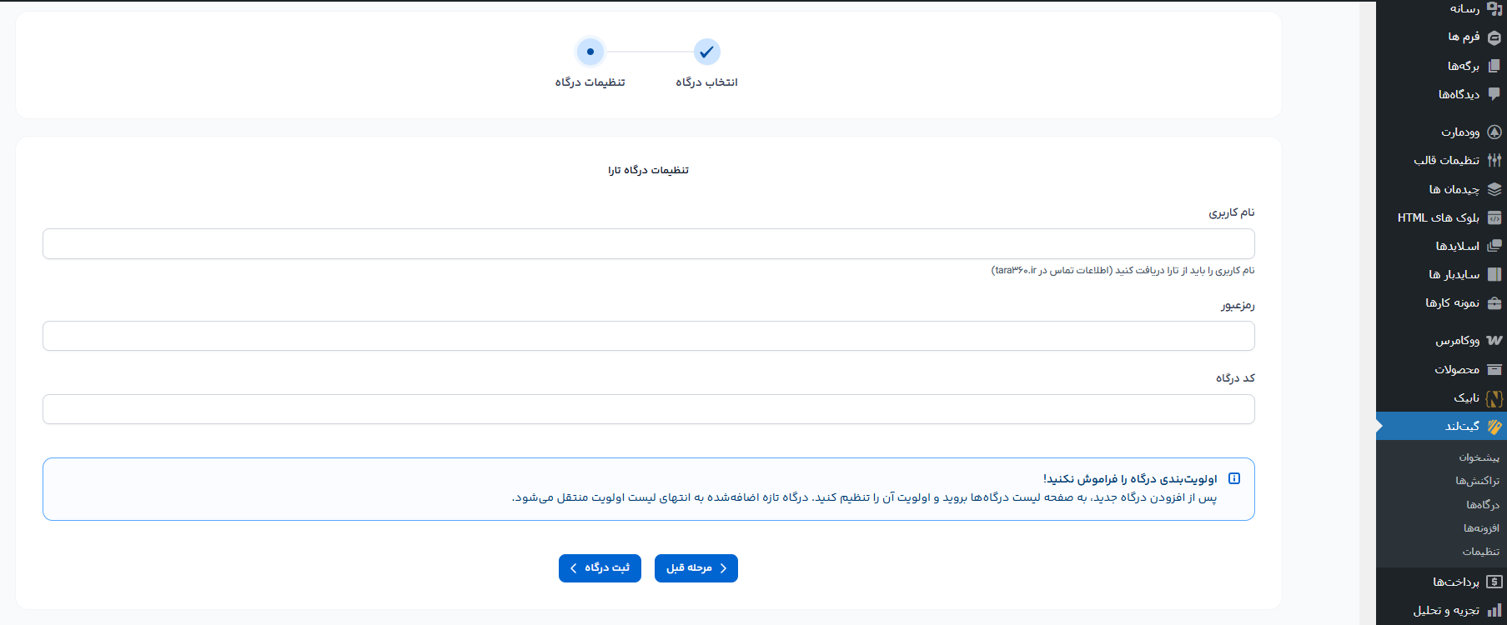Go to تنظیمات submenu under گیت‌لند
The image size is (1507, 625).
[1480, 552]
